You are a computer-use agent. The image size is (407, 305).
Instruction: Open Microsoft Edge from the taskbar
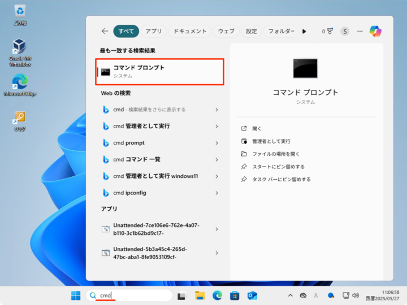coord(217,295)
